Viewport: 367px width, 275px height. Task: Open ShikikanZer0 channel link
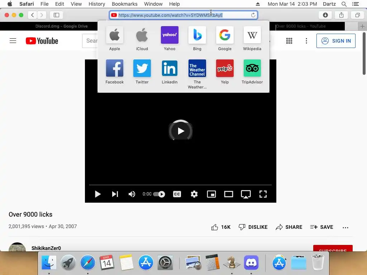pyautogui.click(x=46, y=248)
